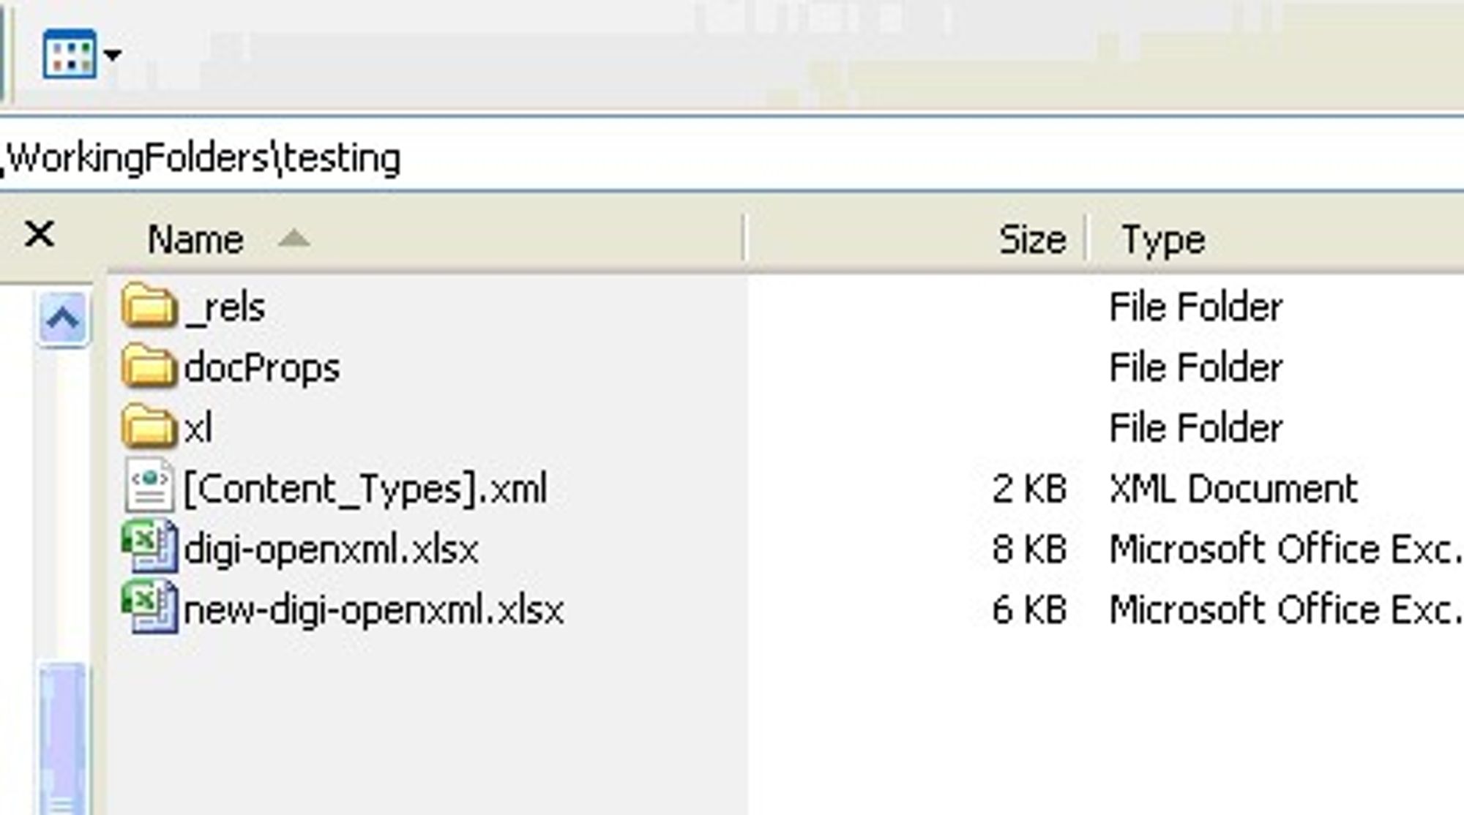The image size is (1464, 815).
Task: Select the _rels folder icon
Action: (x=149, y=306)
